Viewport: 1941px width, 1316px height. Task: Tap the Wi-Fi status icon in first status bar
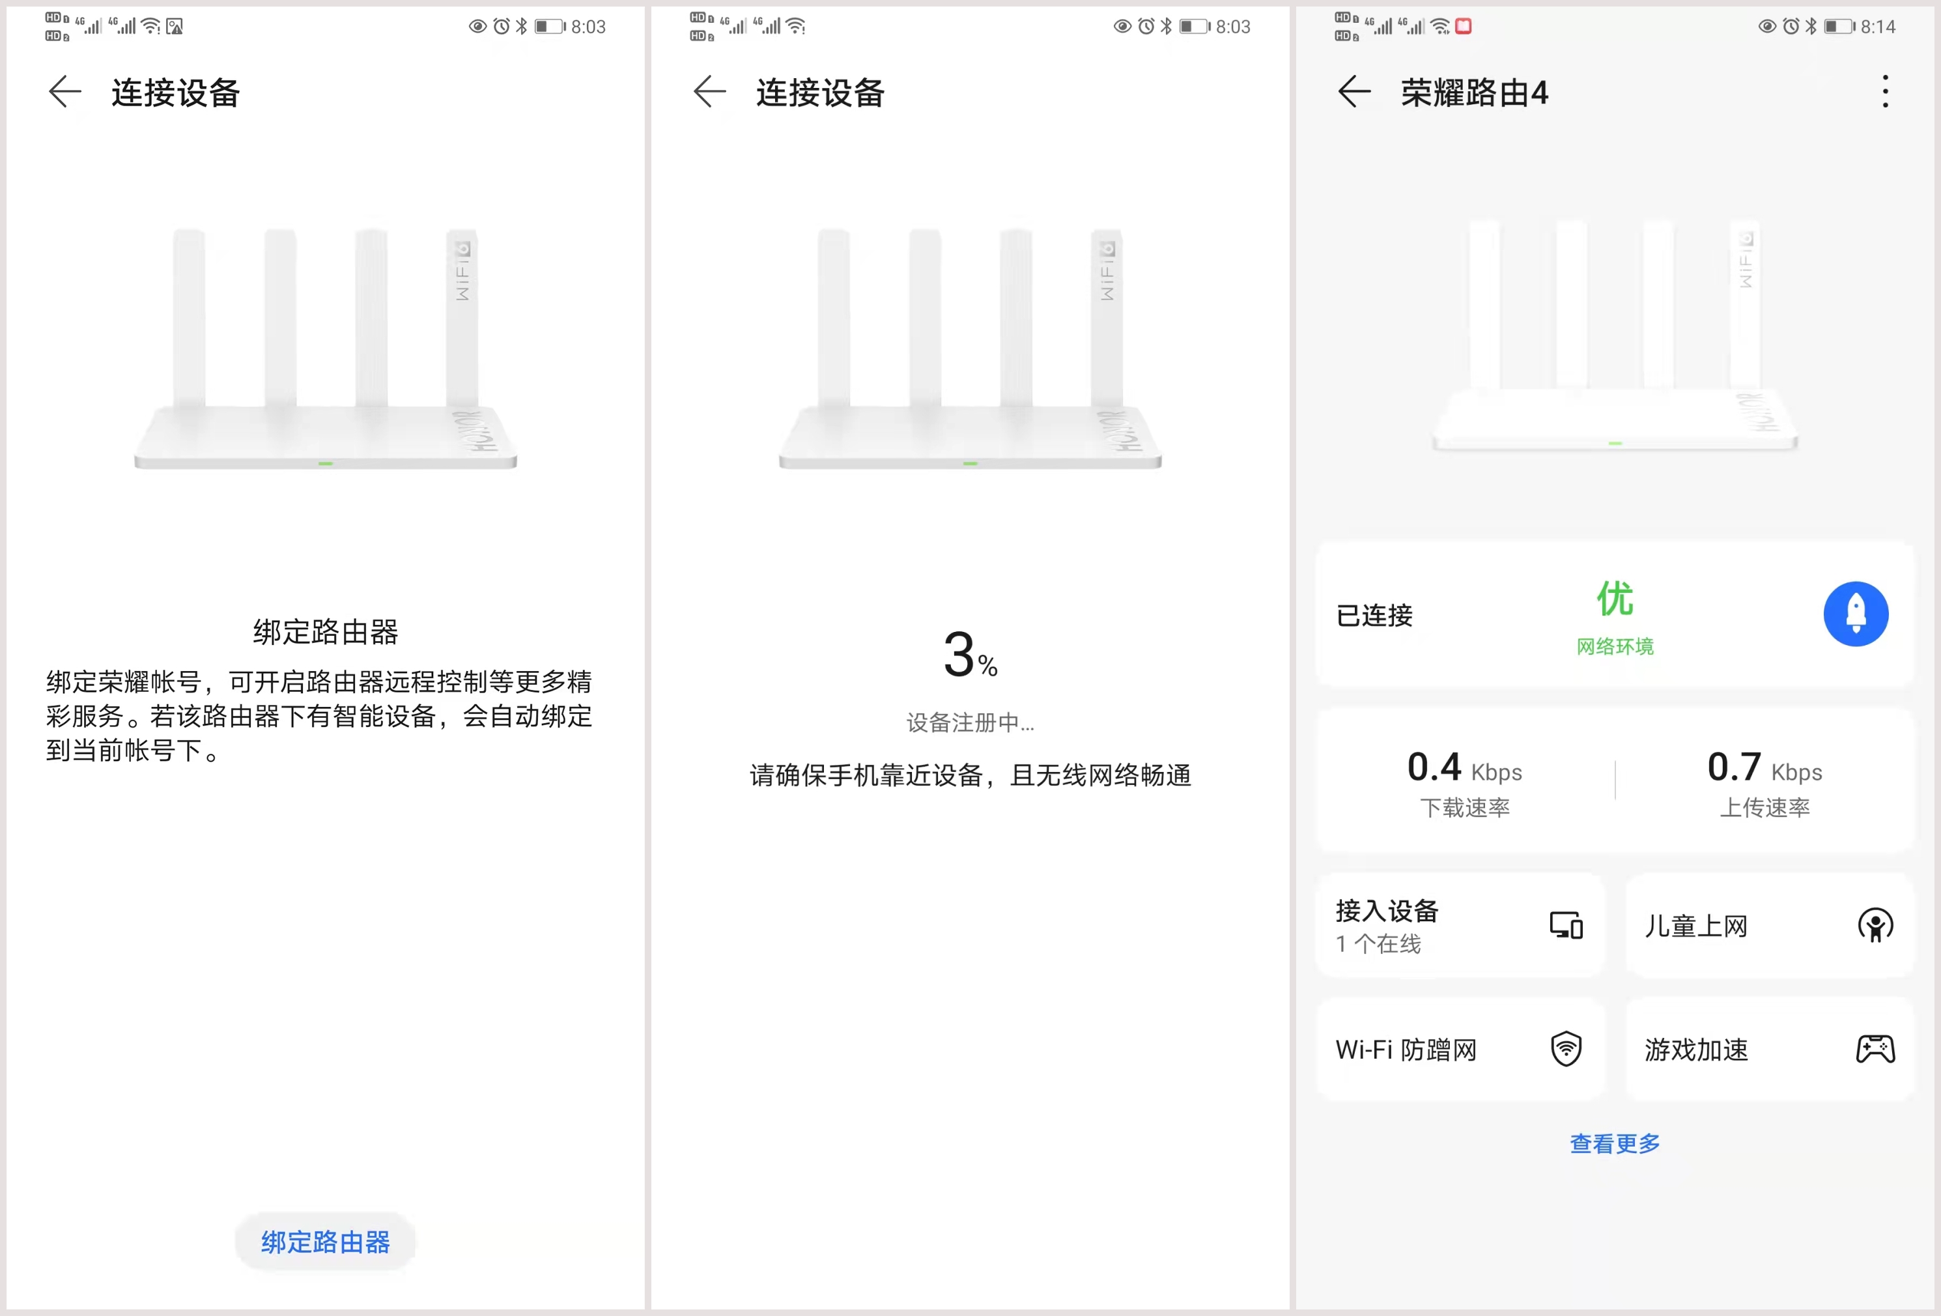[150, 26]
